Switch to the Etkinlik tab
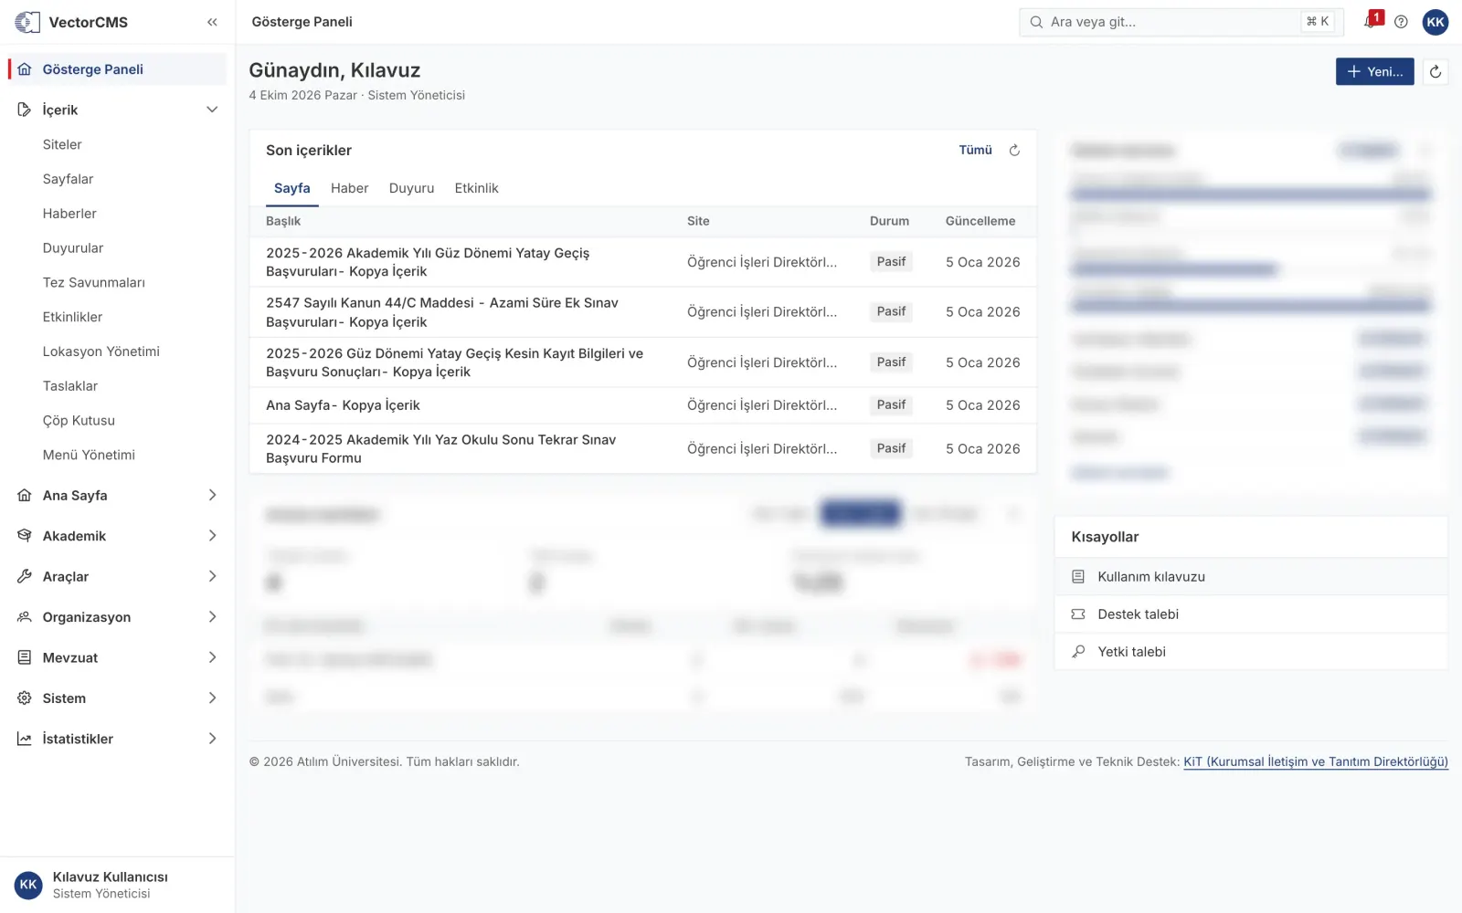Viewport: 1462px width, 913px height. click(x=476, y=188)
